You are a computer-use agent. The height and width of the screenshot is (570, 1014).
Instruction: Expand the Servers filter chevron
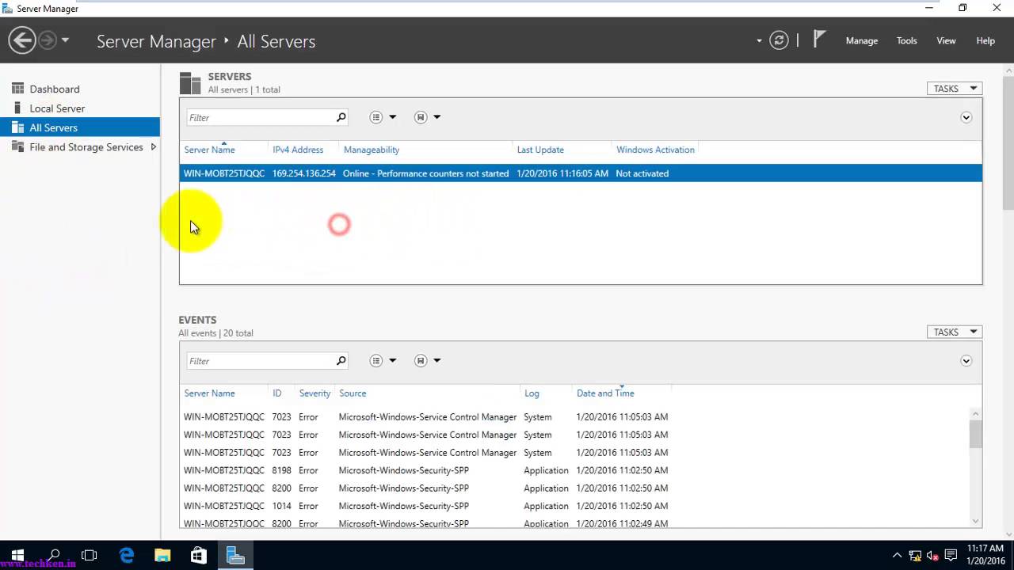click(966, 117)
